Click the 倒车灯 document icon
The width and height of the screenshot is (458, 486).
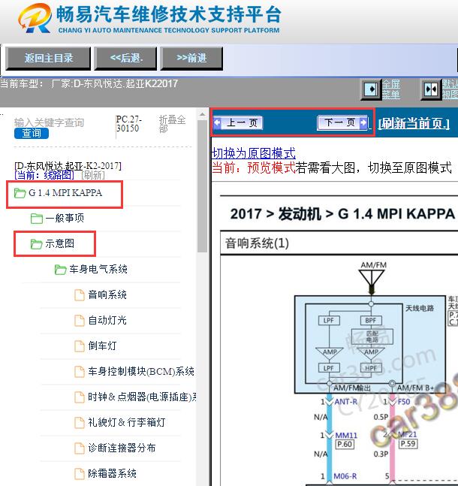[80, 346]
